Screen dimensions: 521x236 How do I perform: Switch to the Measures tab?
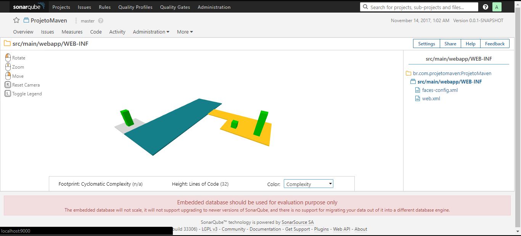click(x=72, y=32)
